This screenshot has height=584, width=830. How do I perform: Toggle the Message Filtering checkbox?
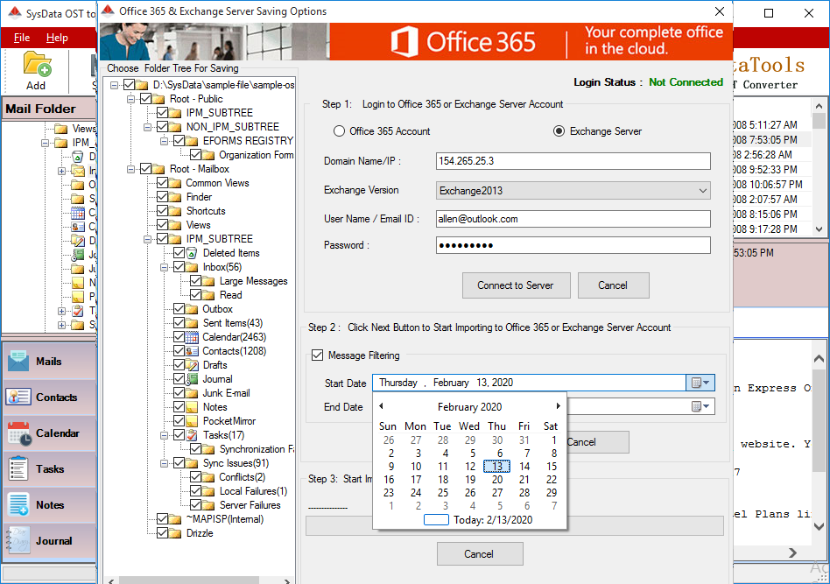pos(317,355)
